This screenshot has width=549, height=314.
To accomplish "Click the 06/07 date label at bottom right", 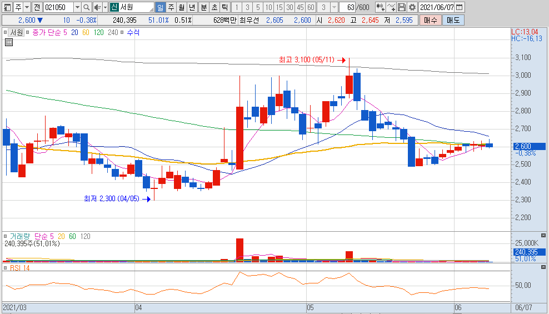I will 523,308.
